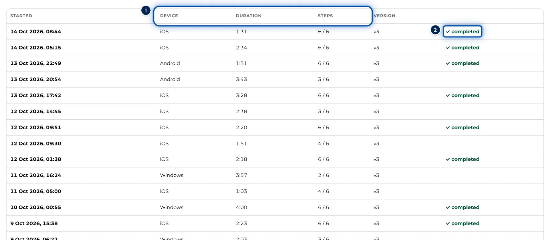Select the run started 11 Oct 2026, 05:00
Viewport: 550px width, 240px height.
point(275,191)
